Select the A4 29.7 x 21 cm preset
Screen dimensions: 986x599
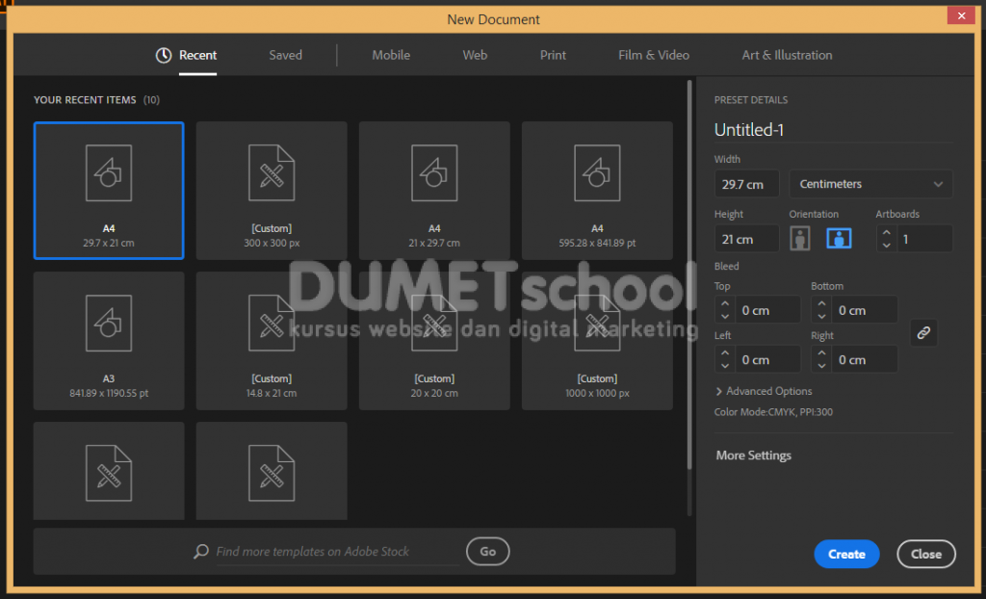109,191
